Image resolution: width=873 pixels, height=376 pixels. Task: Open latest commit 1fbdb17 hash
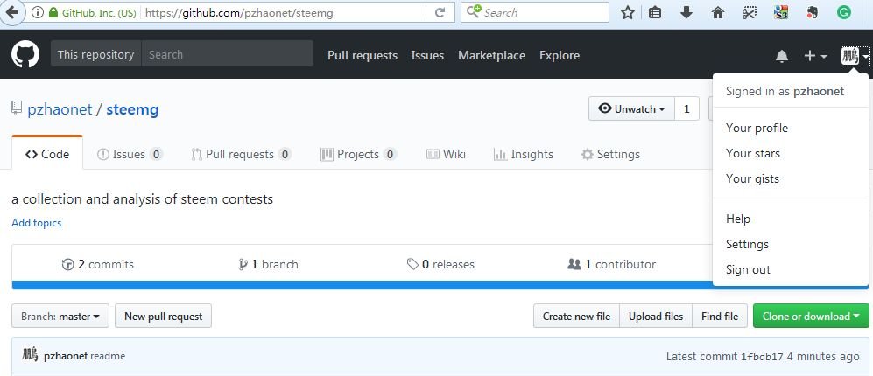[762, 357]
